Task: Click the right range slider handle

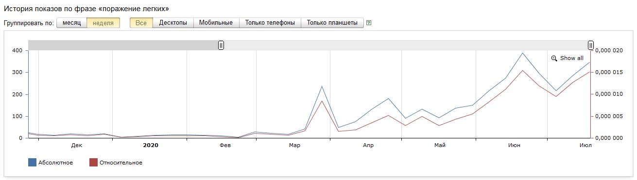Action: 591,45
